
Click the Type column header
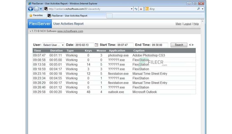[70, 50]
